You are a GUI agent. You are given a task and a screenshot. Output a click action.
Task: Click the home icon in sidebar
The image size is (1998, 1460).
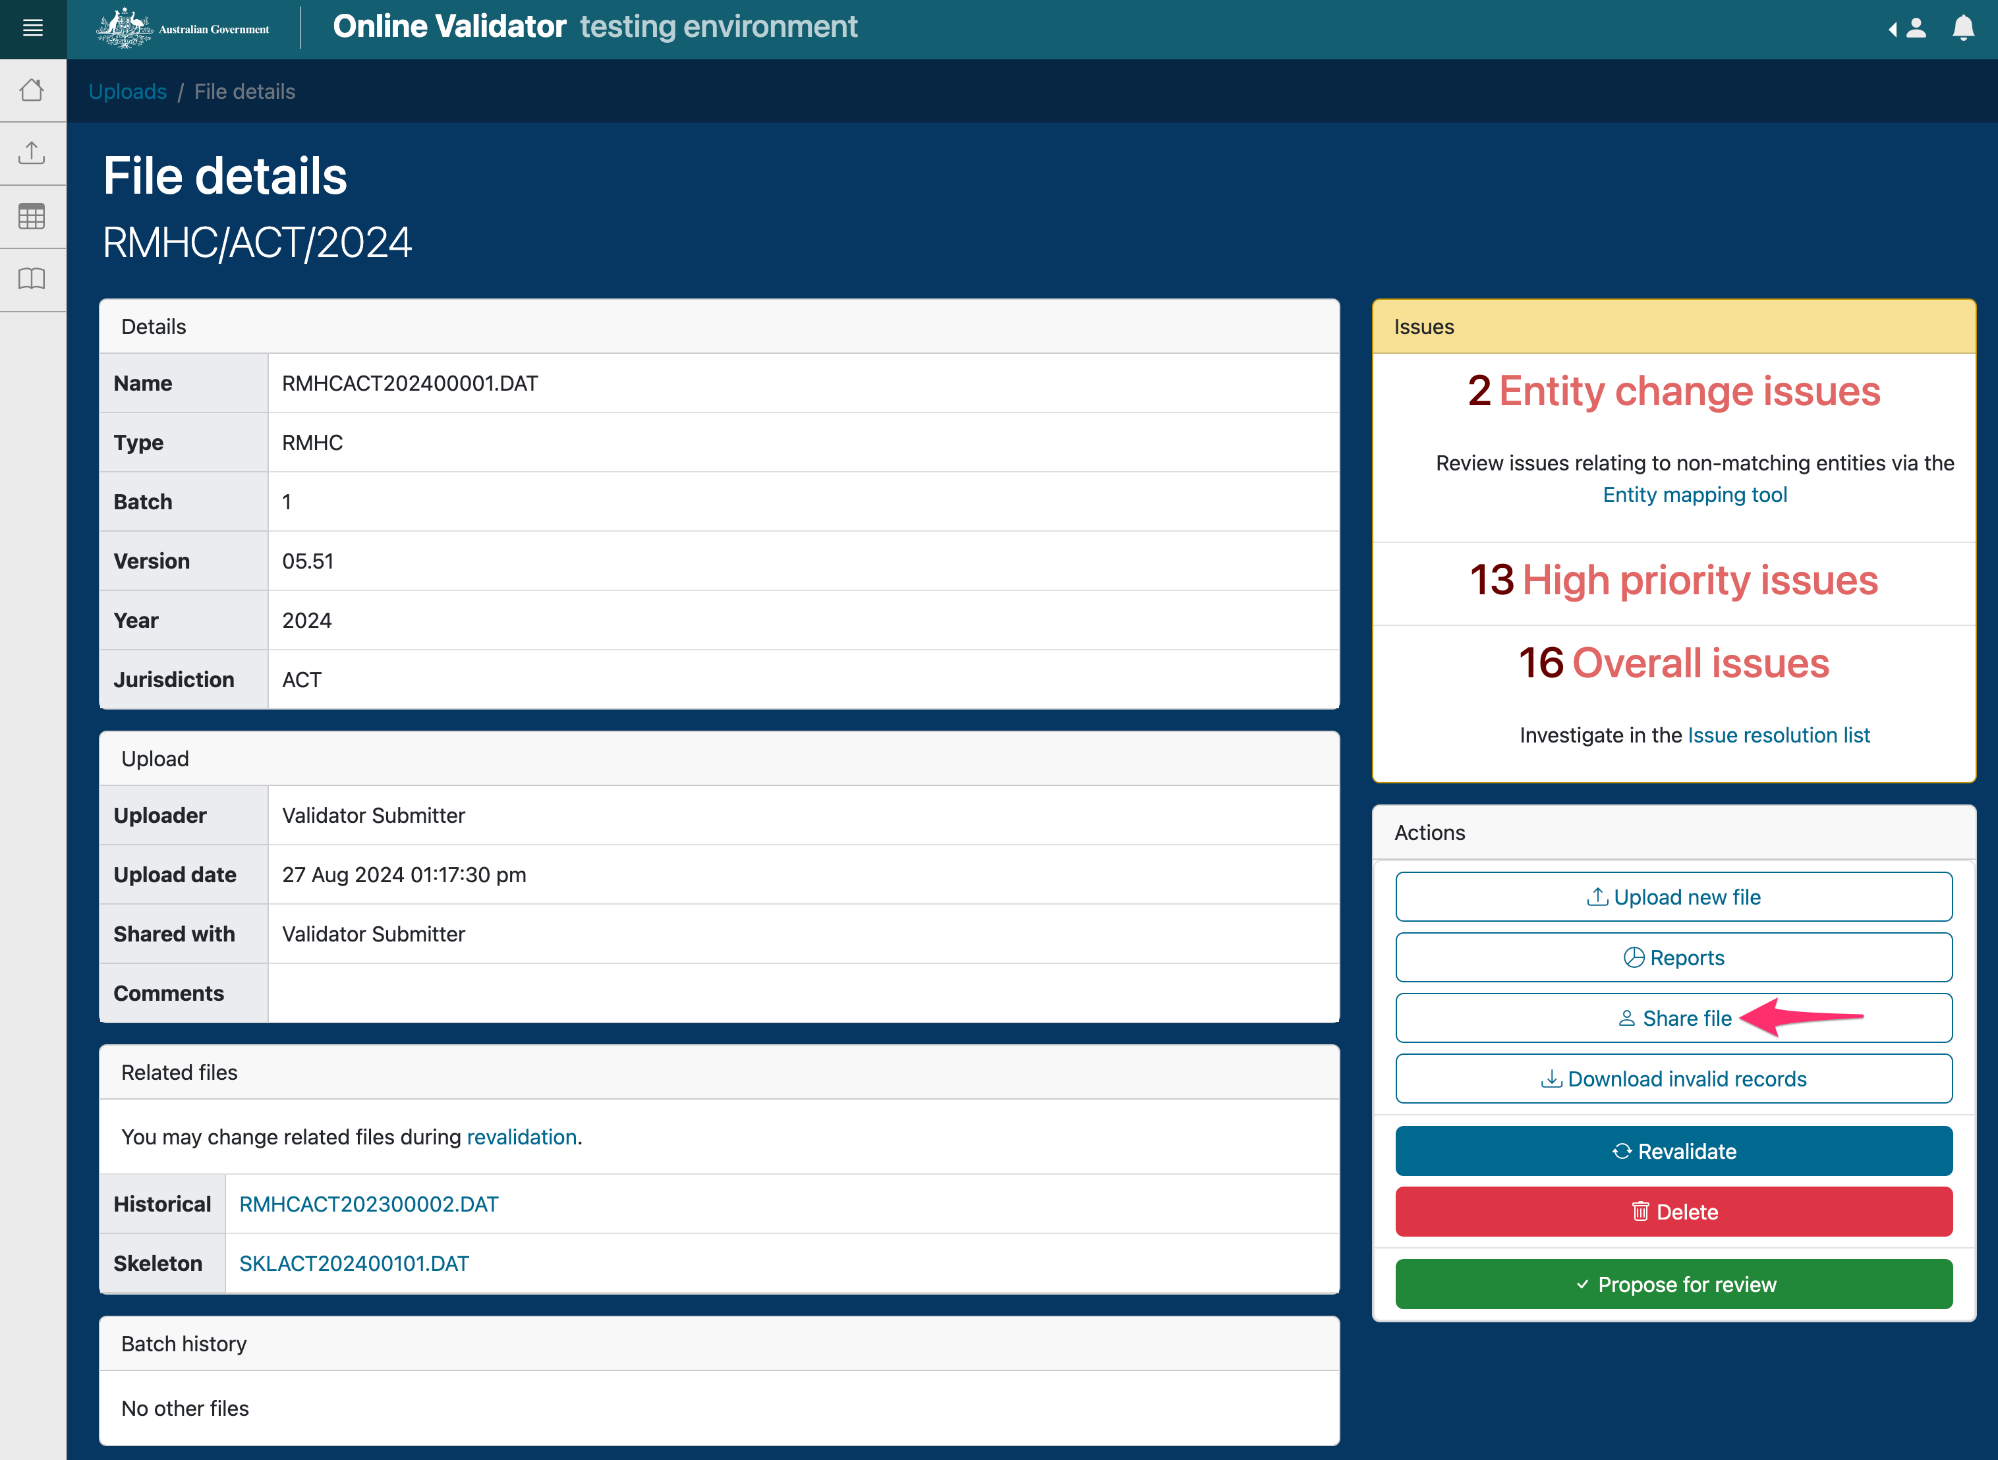click(x=32, y=90)
